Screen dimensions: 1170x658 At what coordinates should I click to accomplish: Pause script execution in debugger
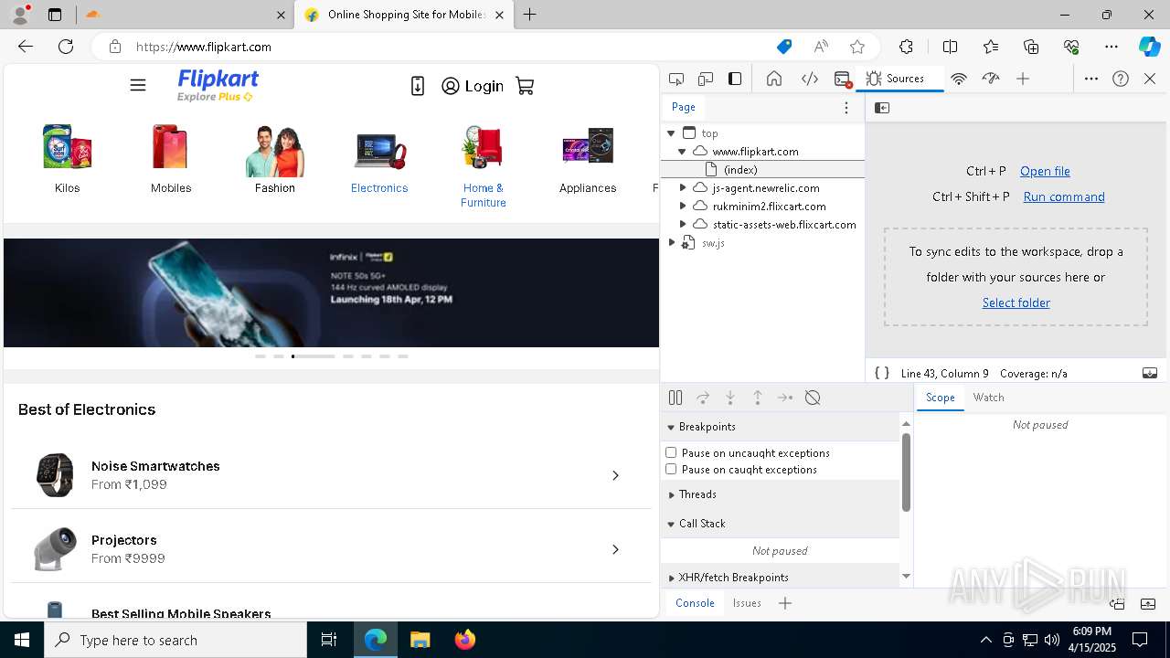click(x=675, y=398)
